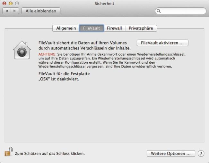209x163 pixels.
Task: Open the Firewall tab
Action: click(x=115, y=28)
